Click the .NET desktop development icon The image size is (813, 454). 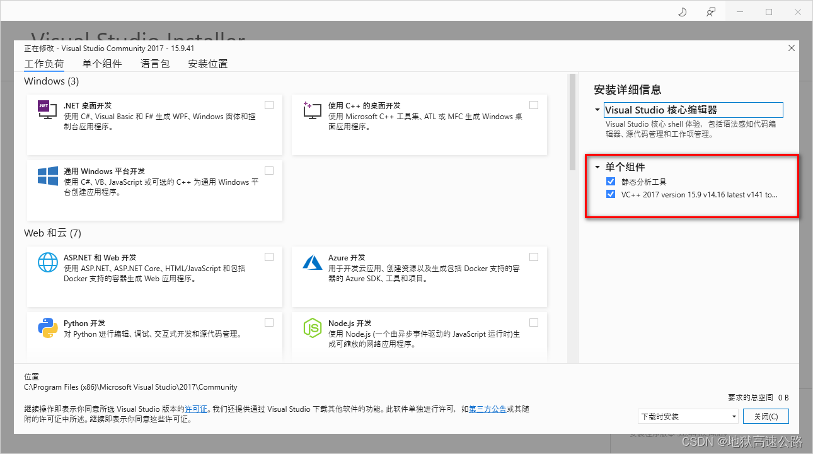coord(48,111)
